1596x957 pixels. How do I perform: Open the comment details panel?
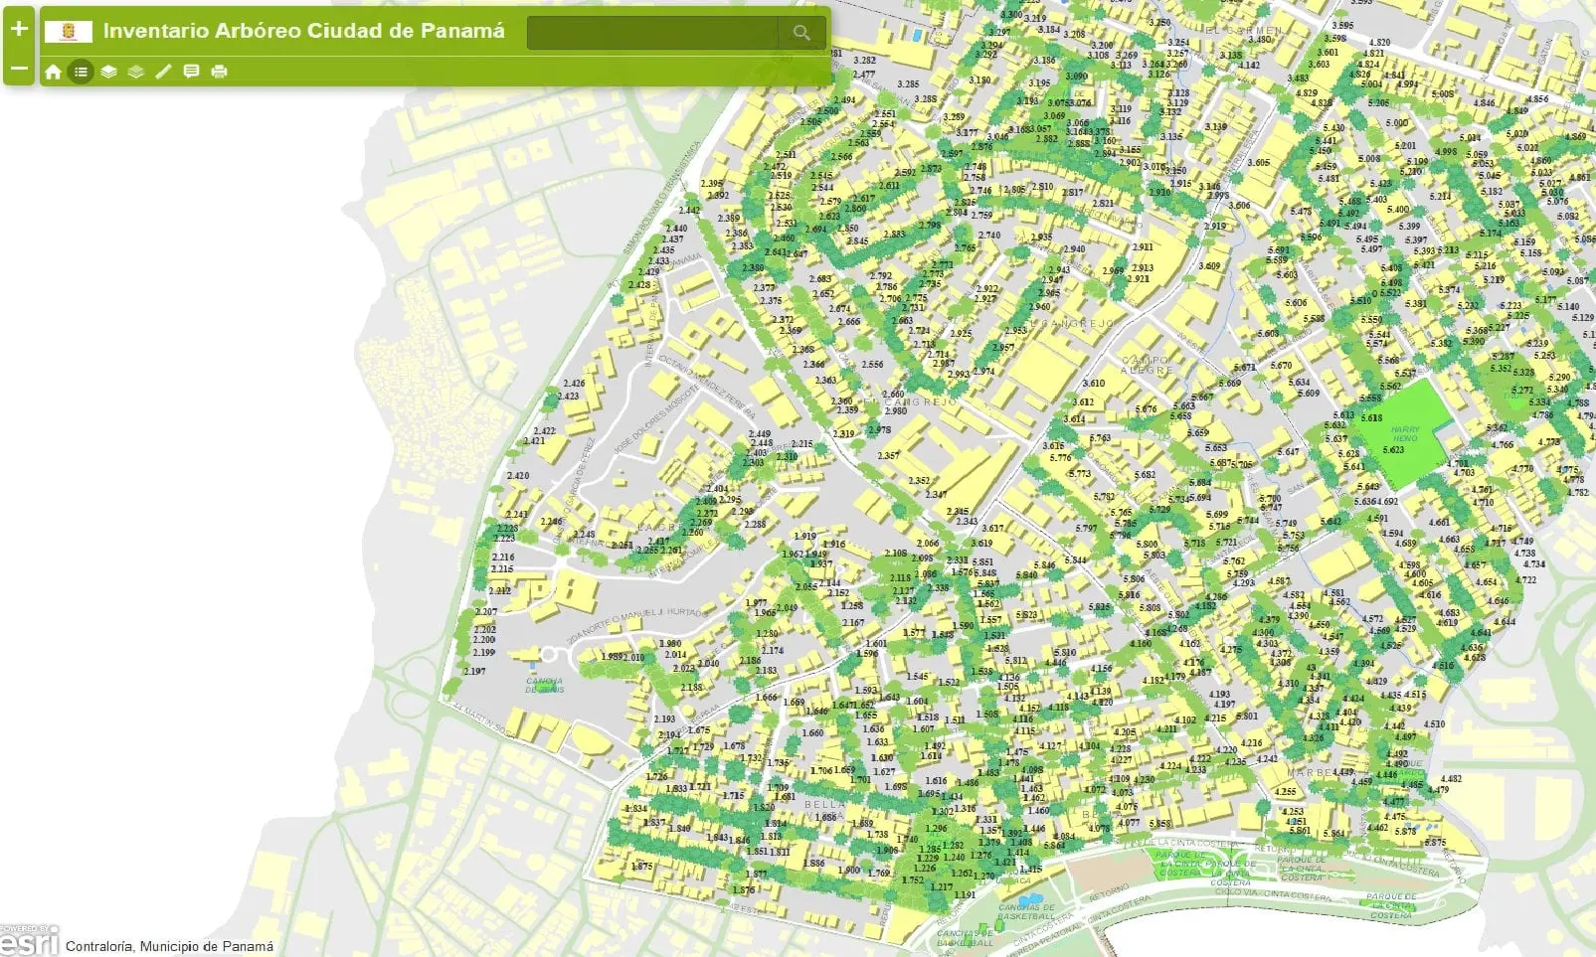pos(192,72)
